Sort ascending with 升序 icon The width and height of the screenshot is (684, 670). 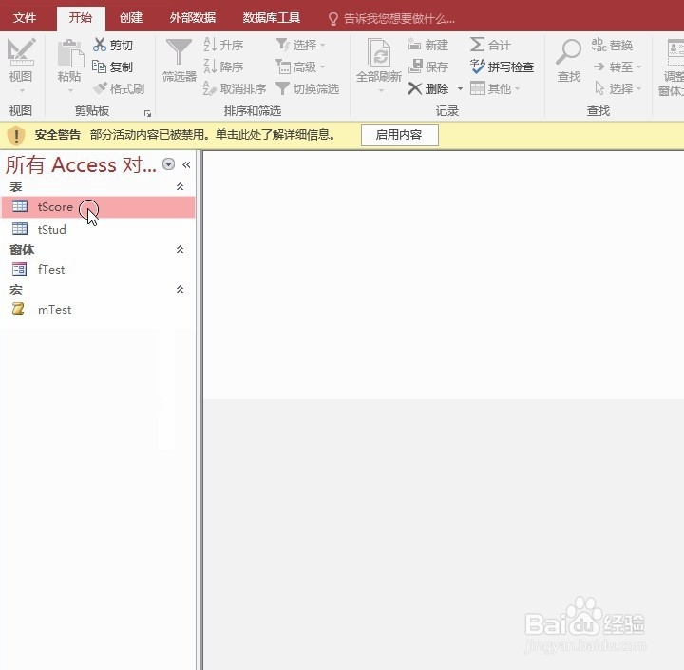click(210, 45)
